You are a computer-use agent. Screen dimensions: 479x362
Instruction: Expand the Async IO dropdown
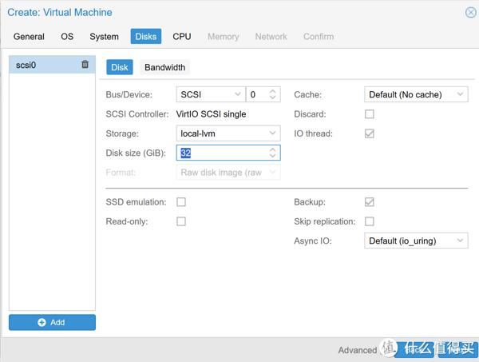pos(415,241)
